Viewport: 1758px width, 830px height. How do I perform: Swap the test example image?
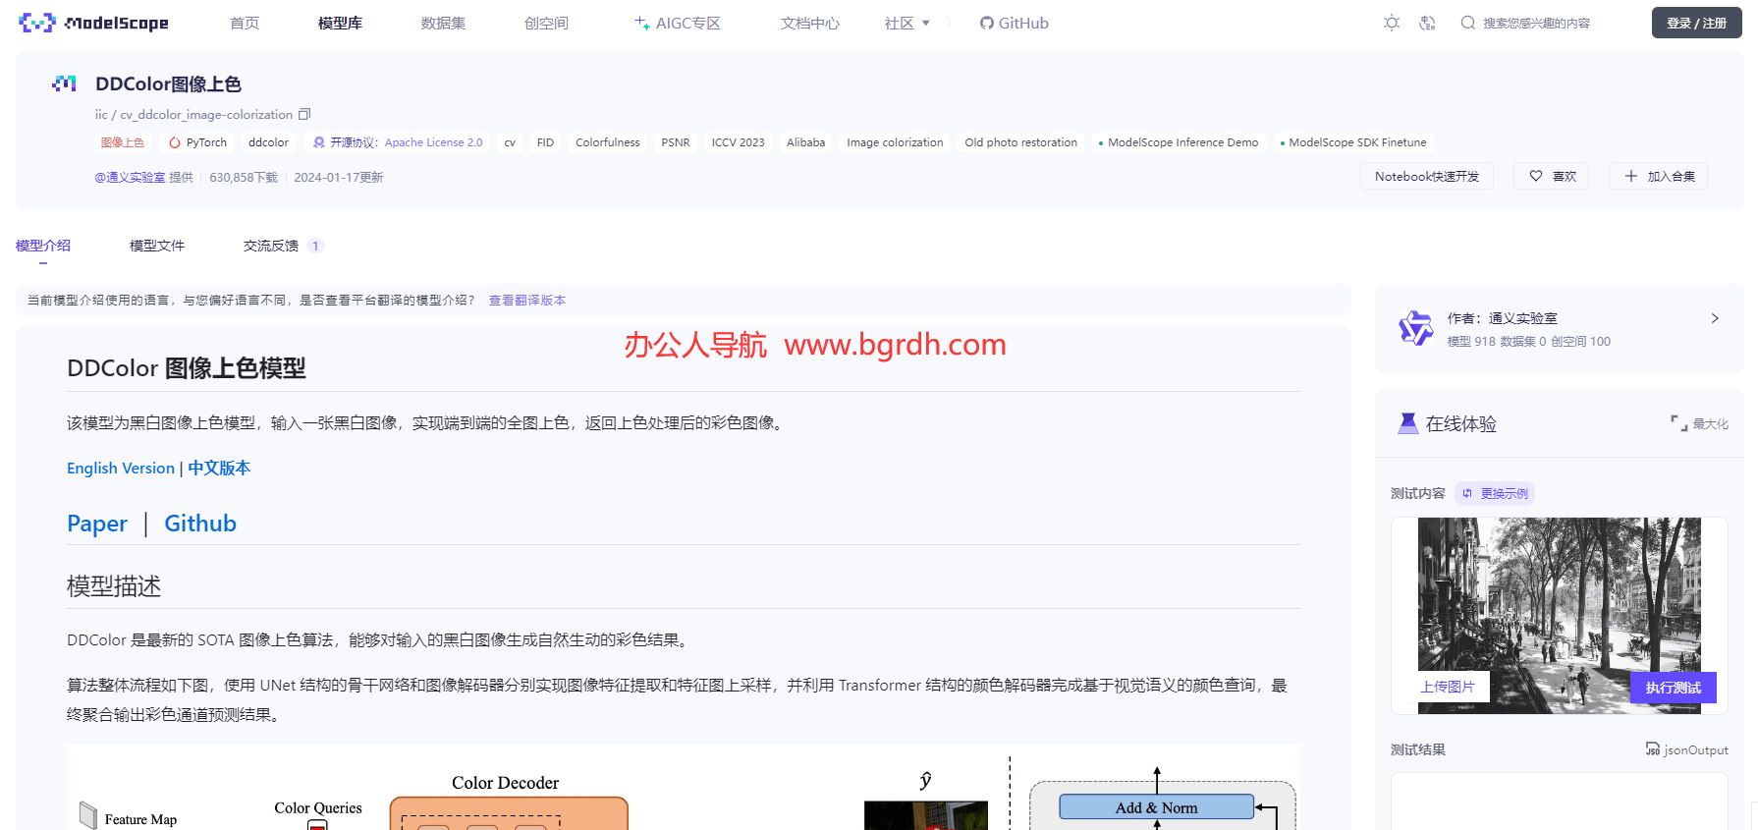[x=1495, y=493]
